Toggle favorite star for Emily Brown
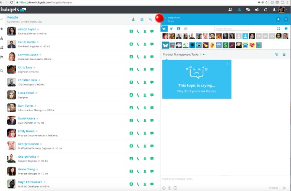 [x=37, y=131]
